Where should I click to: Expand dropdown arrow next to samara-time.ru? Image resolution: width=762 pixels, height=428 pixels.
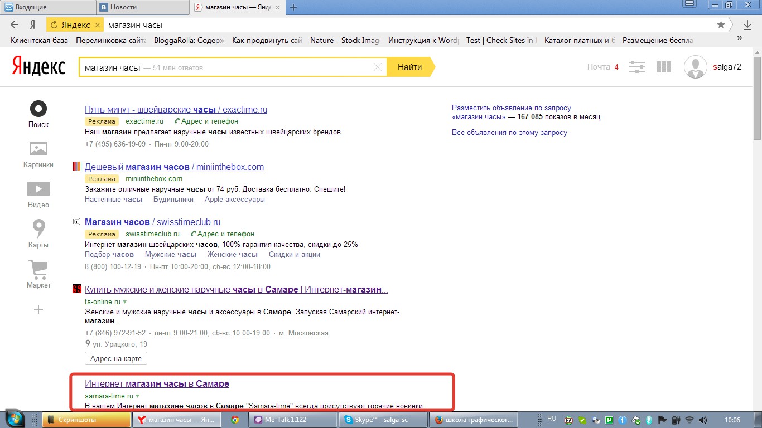(x=138, y=396)
